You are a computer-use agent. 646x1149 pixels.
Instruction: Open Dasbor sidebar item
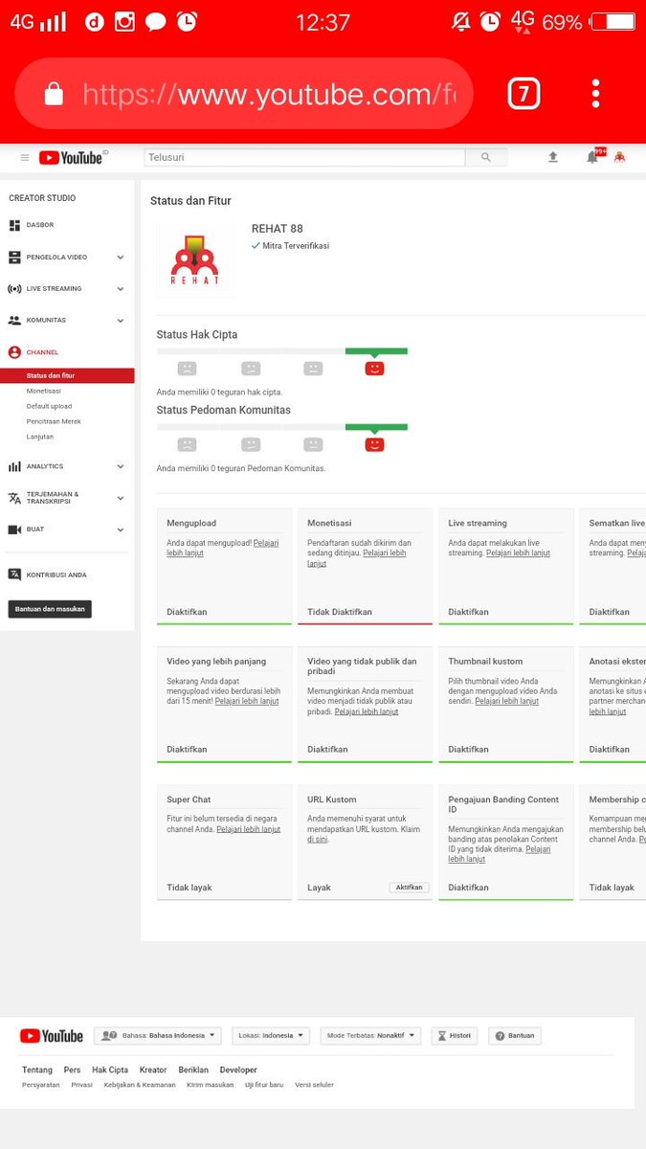tap(40, 225)
